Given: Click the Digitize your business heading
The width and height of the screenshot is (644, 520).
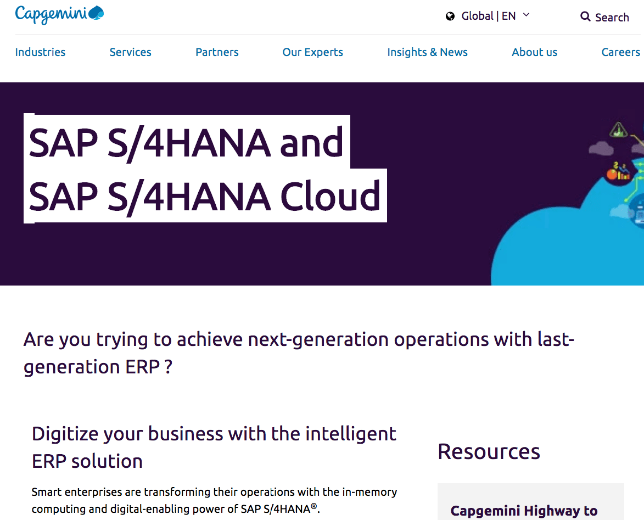Looking at the screenshot, I should [214, 448].
